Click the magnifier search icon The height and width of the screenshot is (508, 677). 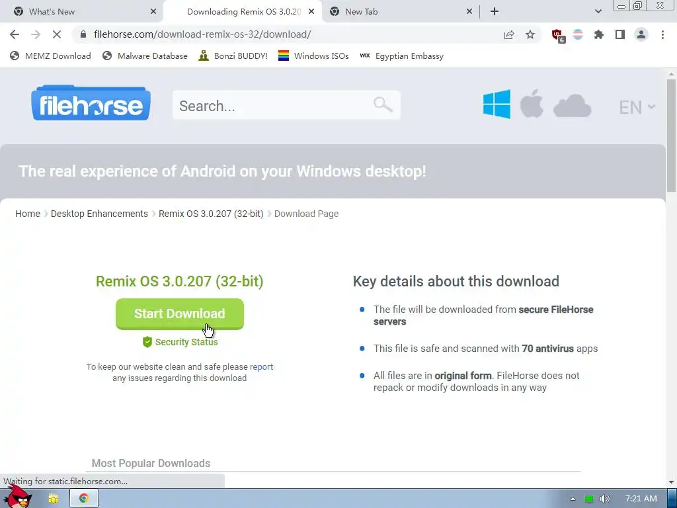pyautogui.click(x=383, y=105)
